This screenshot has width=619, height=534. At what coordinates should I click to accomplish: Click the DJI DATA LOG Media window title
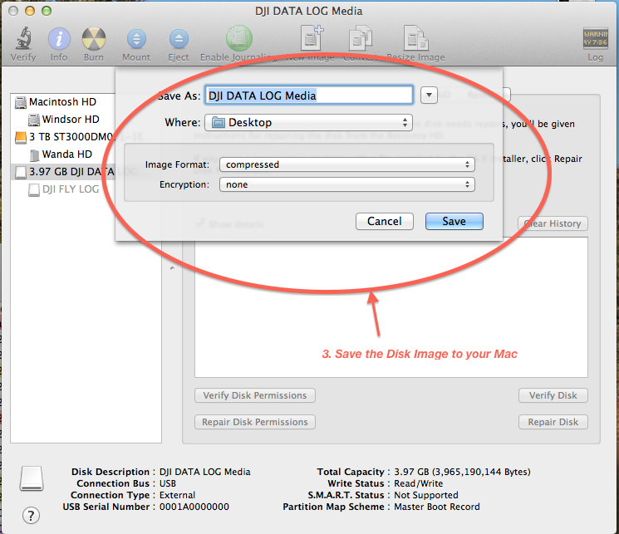click(309, 11)
